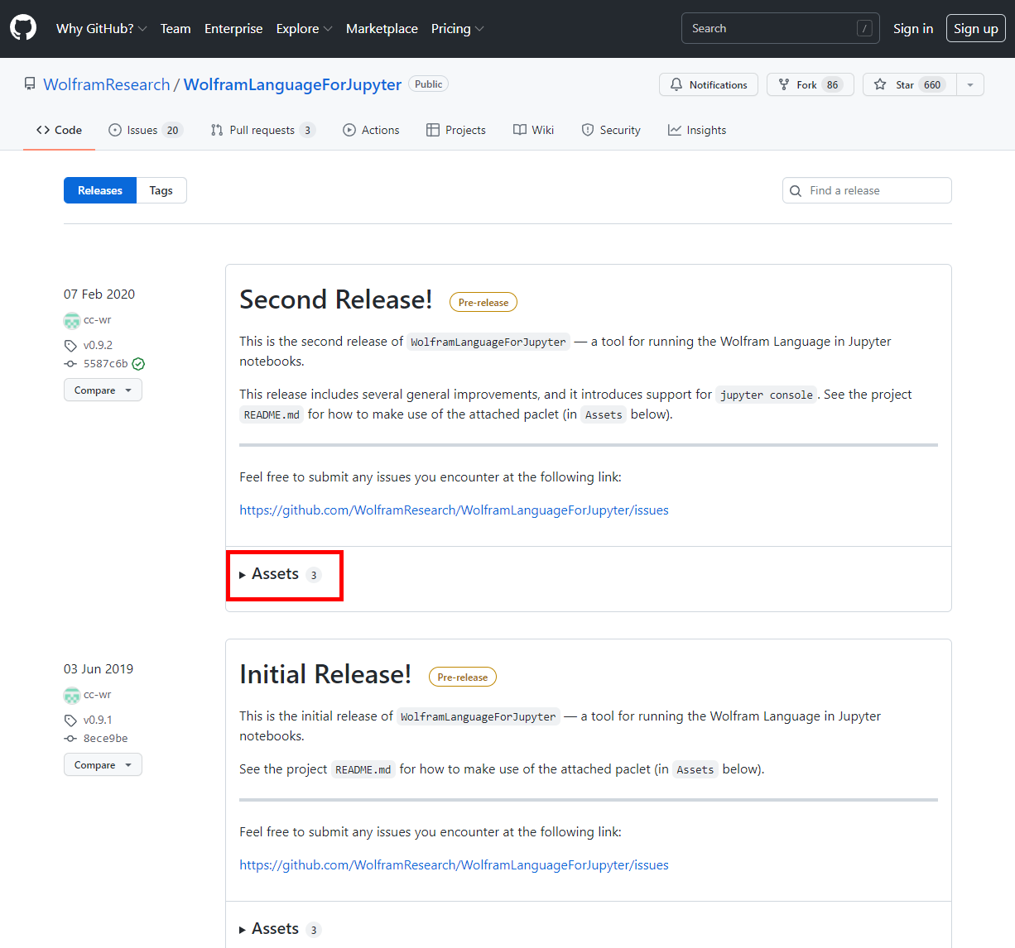This screenshot has width=1015, height=948.
Task: Open the v0.9.1 tag link
Action: (98, 720)
